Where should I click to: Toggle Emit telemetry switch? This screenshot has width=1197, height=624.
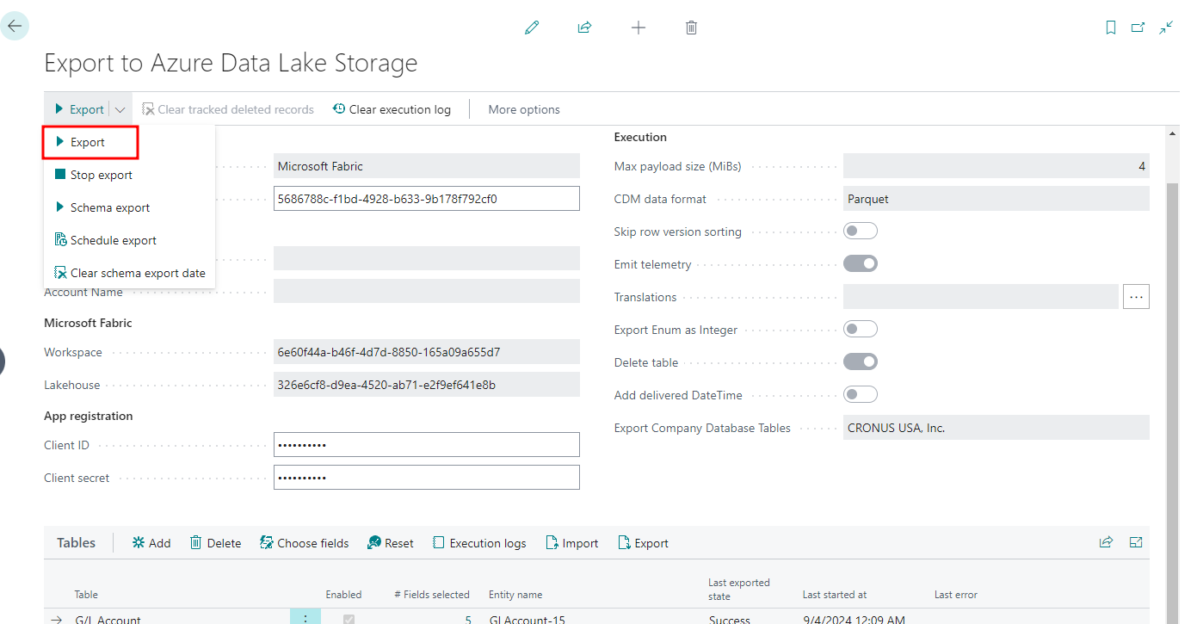click(x=861, y=263)
